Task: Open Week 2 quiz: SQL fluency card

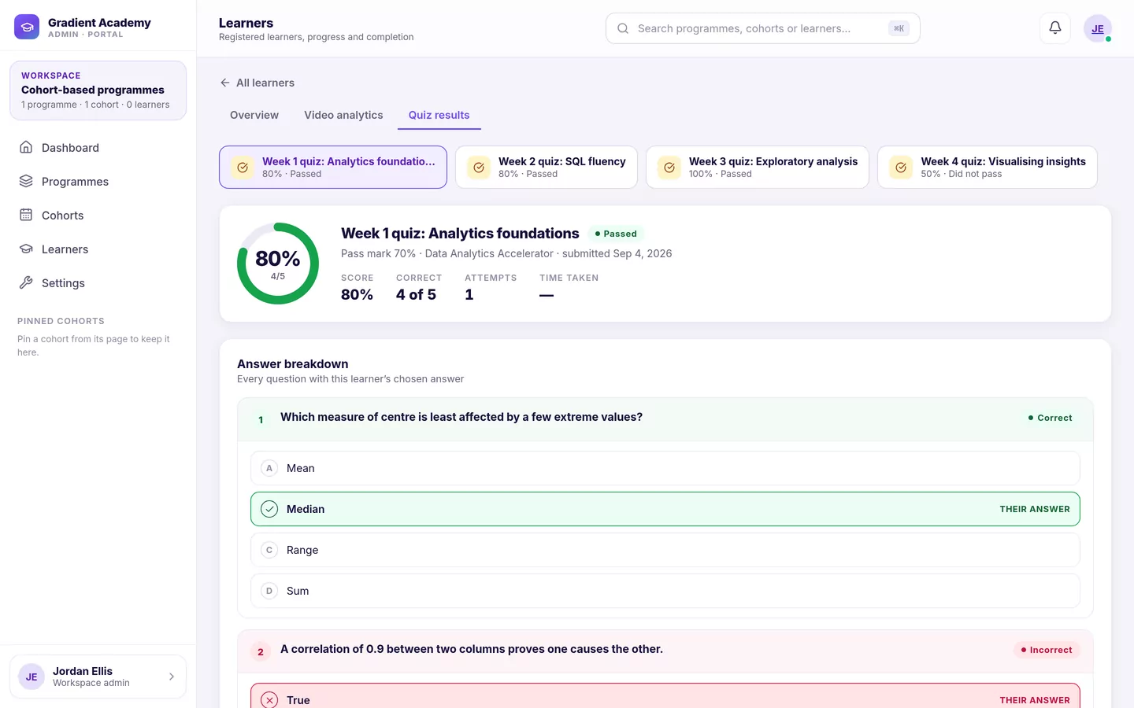Action: 547,167
